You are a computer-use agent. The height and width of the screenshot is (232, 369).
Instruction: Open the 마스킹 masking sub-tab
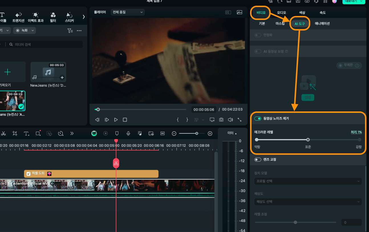[280, 23]
